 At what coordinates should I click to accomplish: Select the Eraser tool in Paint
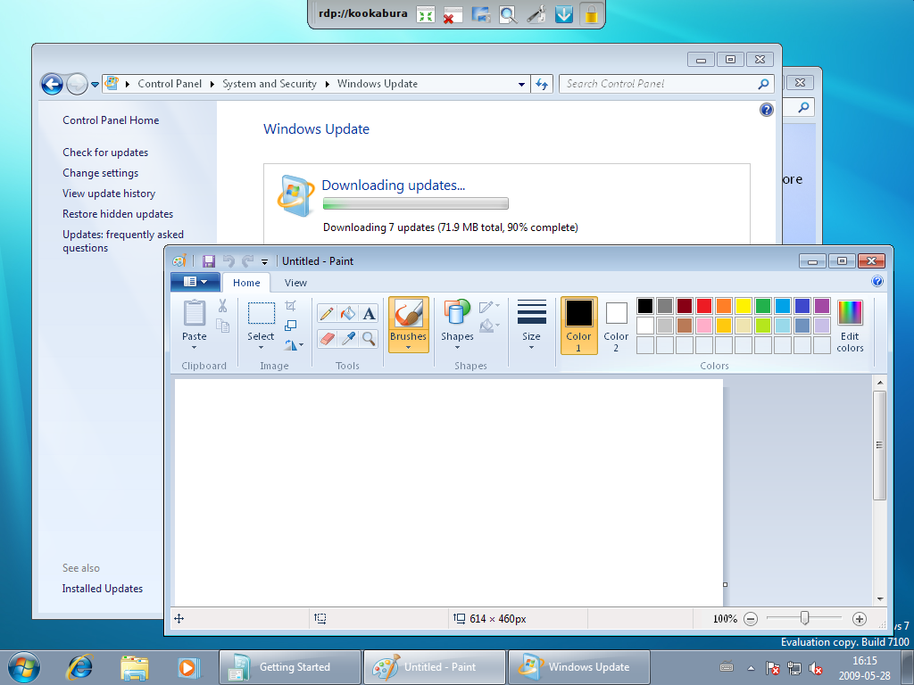click(327, 338)
